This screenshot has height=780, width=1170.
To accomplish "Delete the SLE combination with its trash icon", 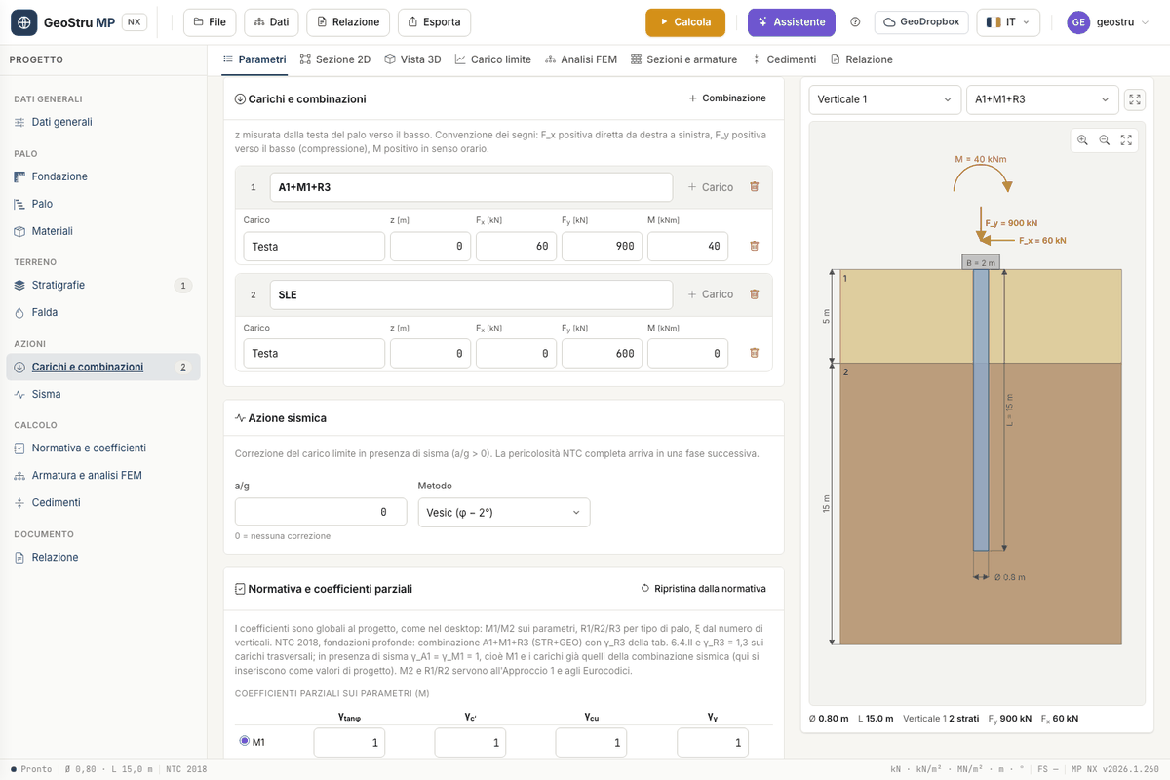I will coord(754,294).
